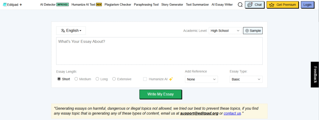Click the Write My Essay button
Screen dimensions: 319x120
[x=160, y=94]
